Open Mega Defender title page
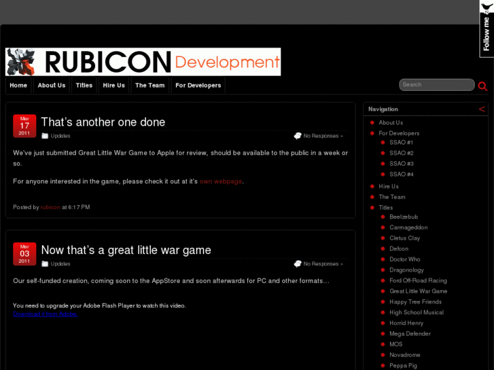 (x=410, y=334)
